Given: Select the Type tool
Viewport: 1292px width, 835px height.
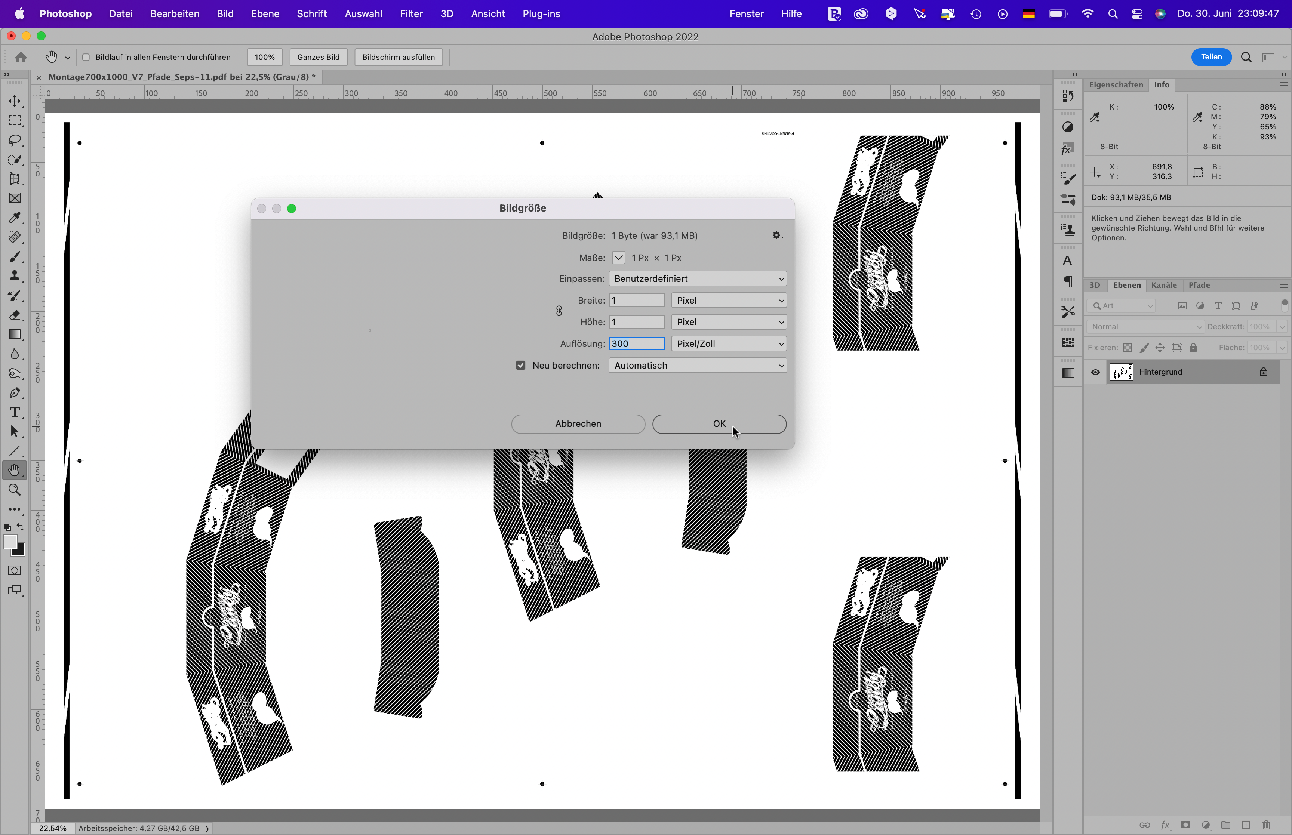Looking at the screenshot, I should (x=15, y=413).
